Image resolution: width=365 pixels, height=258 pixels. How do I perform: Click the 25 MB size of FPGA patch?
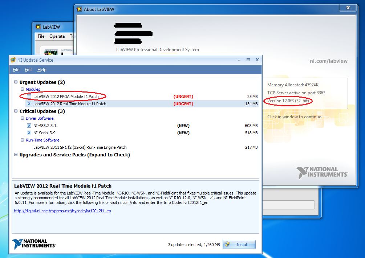pos(252,97)
